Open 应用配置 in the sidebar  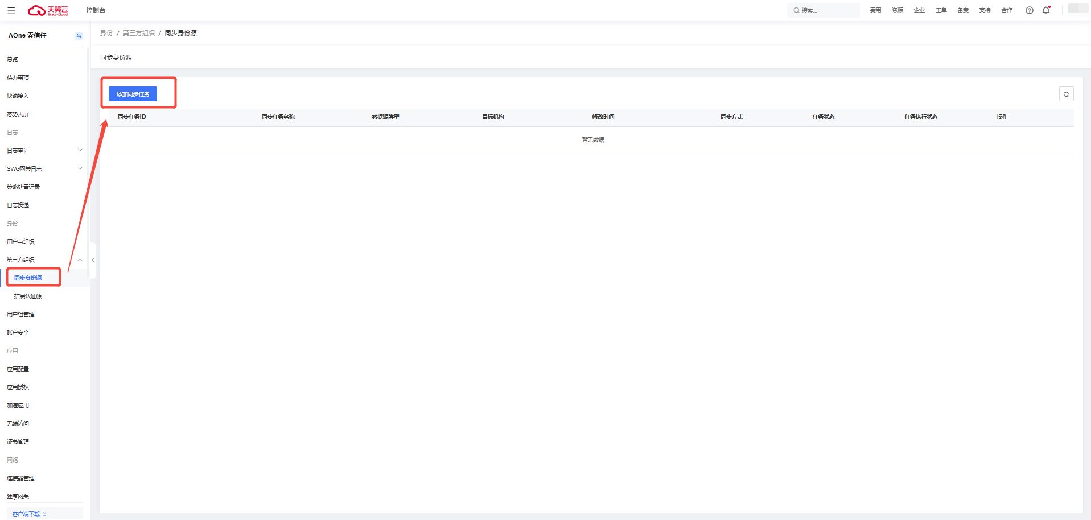pos(18,369)
